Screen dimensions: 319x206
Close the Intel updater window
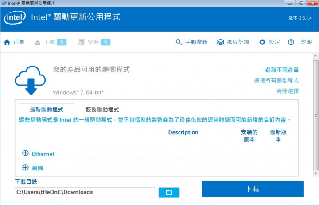coord(312,3)
